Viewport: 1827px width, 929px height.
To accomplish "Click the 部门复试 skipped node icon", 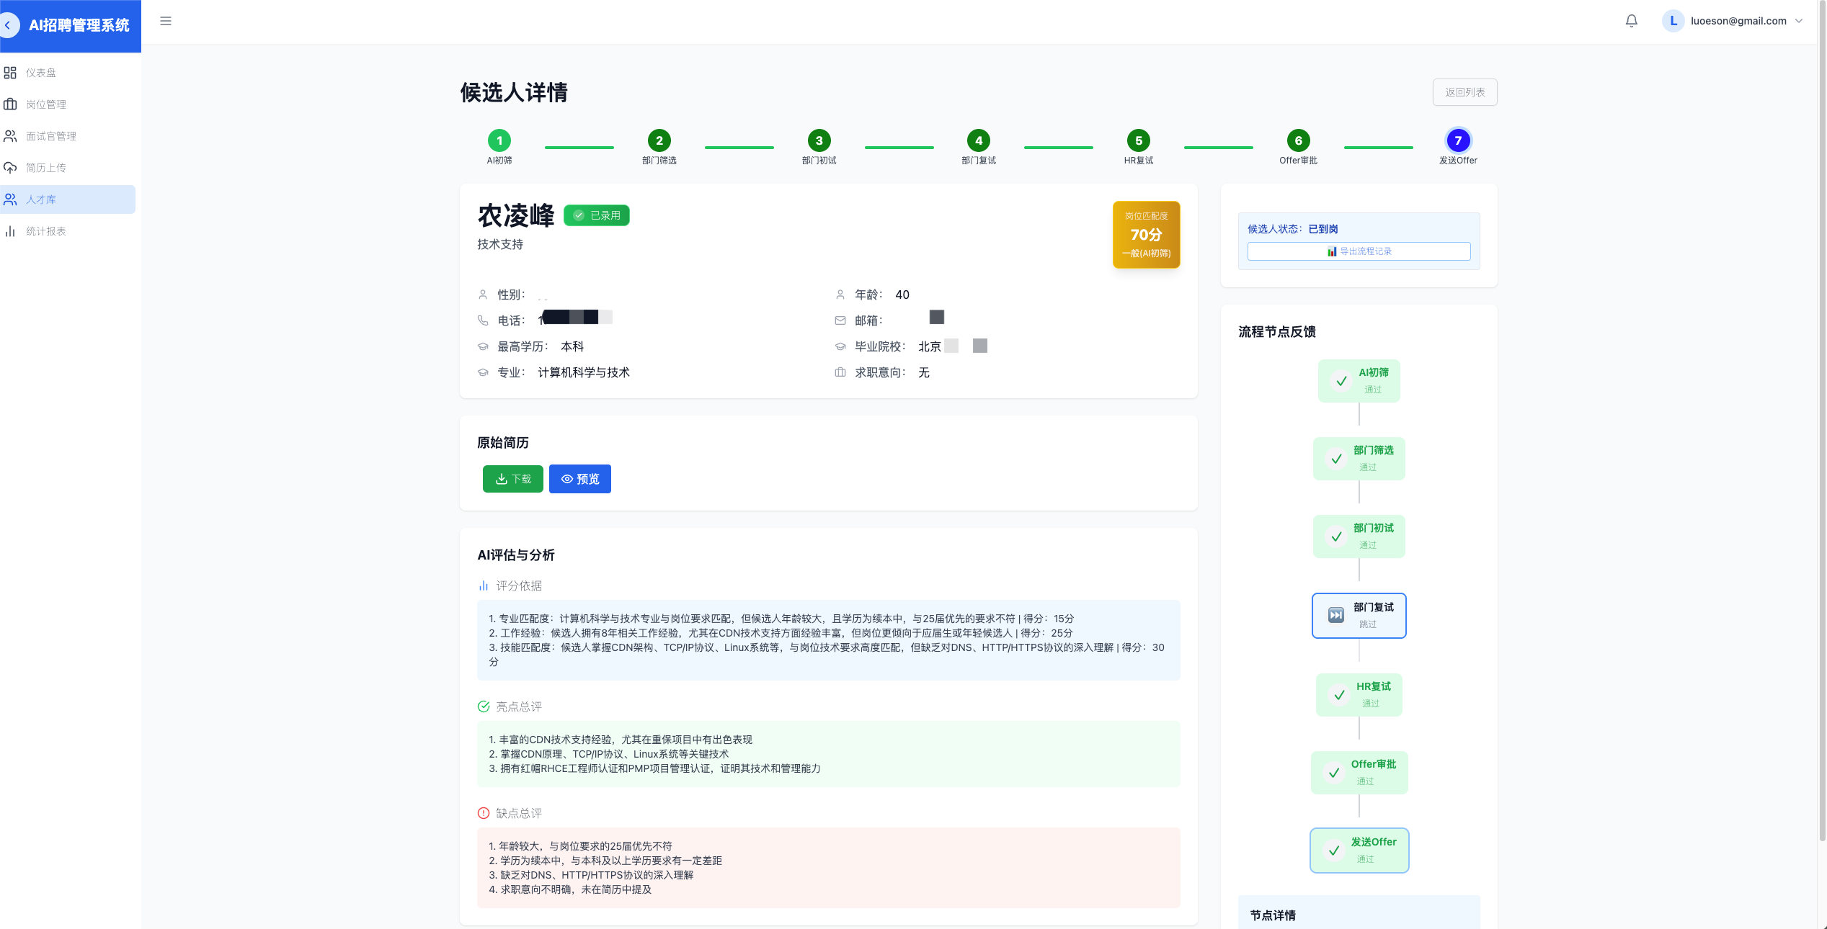I will coord(1335,615).
